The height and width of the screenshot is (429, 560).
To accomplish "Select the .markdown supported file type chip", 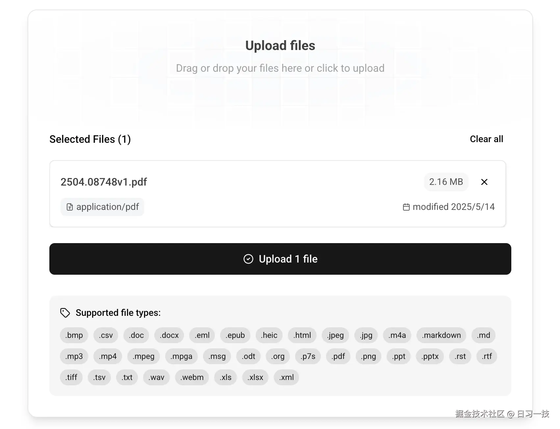I will (441, 335).
